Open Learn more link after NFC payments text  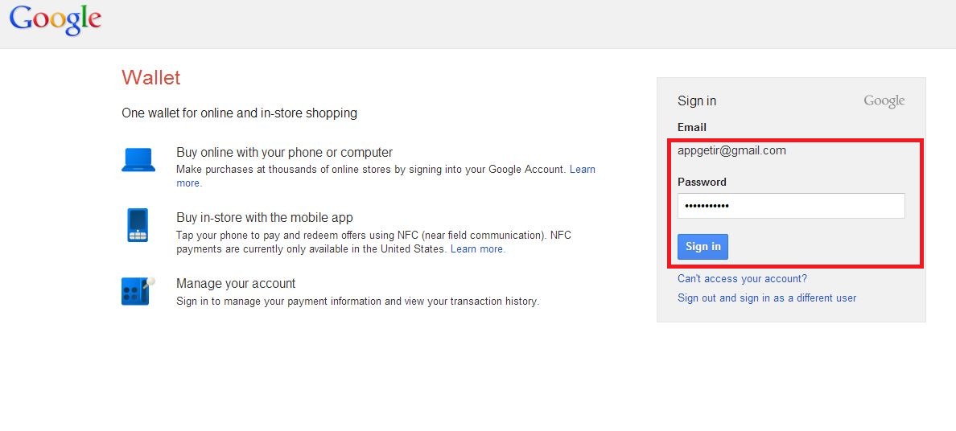[477, 249]
